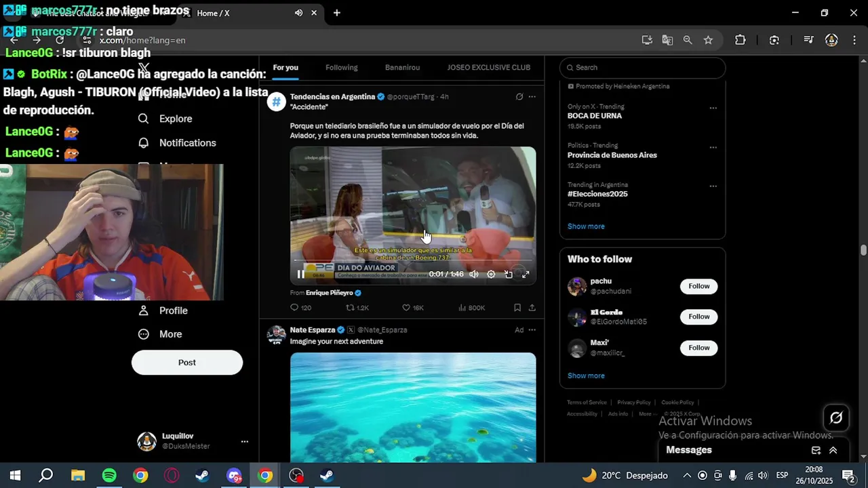Follow El Gordo account

click(699, 317)
